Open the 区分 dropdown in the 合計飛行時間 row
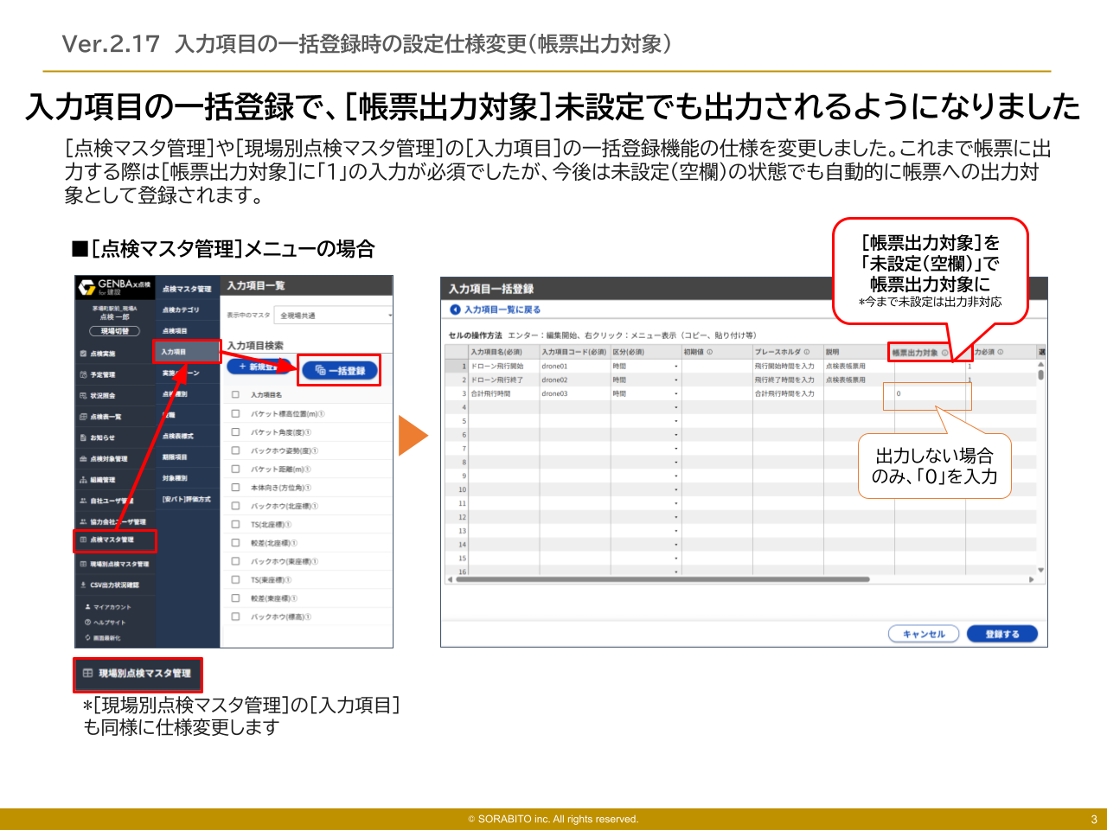 point(675,394)
